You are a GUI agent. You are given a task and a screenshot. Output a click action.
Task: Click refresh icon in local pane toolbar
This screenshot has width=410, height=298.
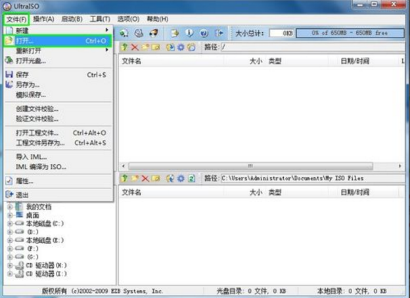tap(191, 179)
